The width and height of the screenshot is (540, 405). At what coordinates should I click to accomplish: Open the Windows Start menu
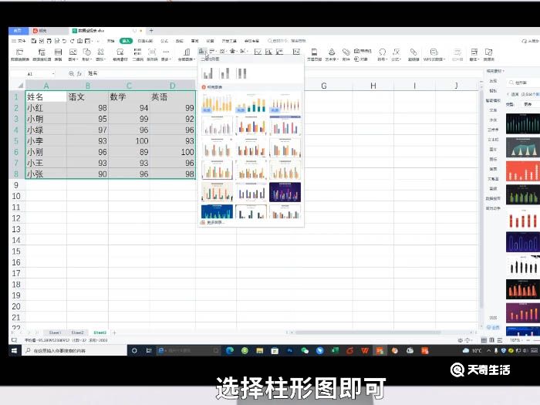[14, 350]
